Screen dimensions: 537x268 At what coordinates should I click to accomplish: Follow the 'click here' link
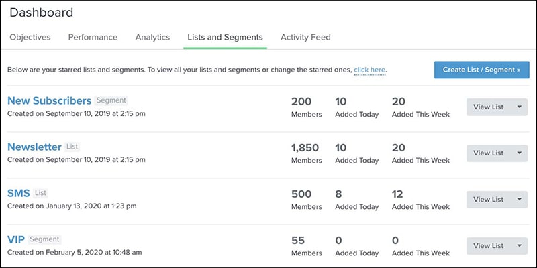(x=370, y=70)
